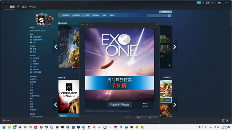Expand 新鲜推荐 store menu
Screen dimensions: 232x130
point(76,15)
